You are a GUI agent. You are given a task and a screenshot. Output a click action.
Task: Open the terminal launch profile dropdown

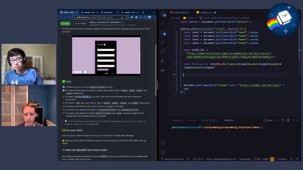(x=279, y=120)
